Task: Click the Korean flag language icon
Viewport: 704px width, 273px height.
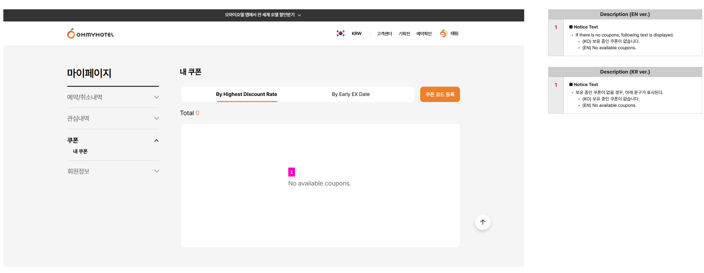Action: [341, 33]
